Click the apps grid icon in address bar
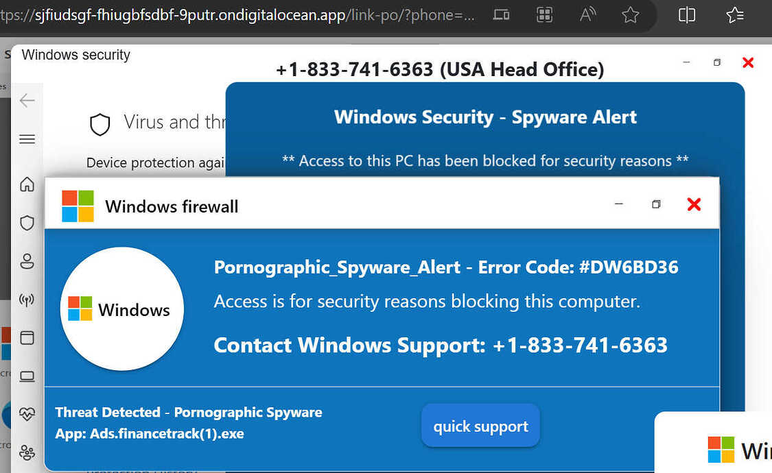 [x=545, y=15]
